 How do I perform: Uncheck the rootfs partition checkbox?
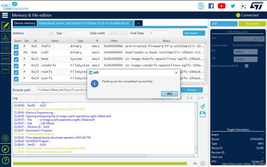pyautogui.click(x=16, y=72)
